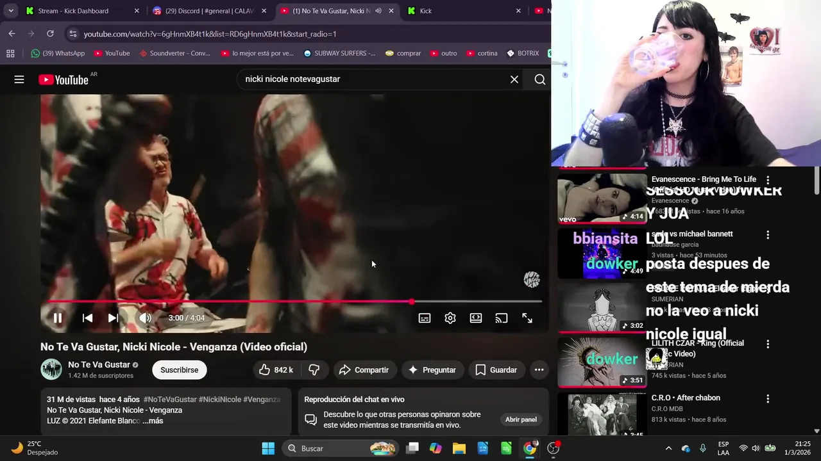Click the Preguntar button
Viewport: 821px width, 461px height.
click(432, 369)
